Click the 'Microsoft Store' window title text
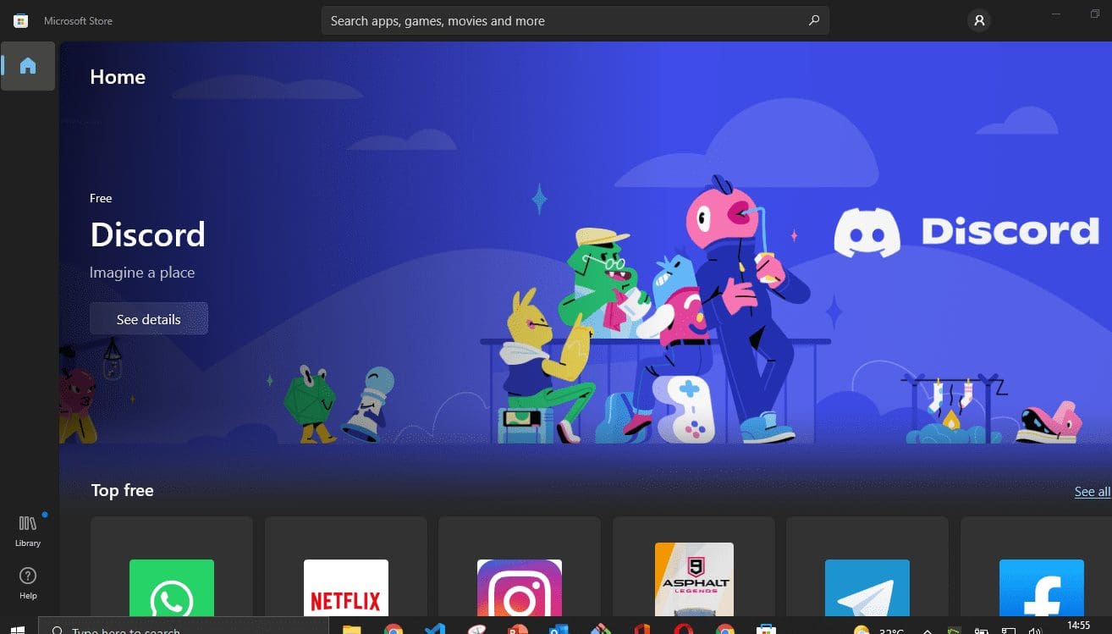Viewport: 1112px width, 634px height. tap(78, 20)
